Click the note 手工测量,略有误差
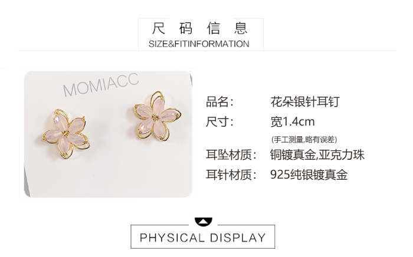The width and height of the screenshot is (413, 257). [x=304, y=140]
